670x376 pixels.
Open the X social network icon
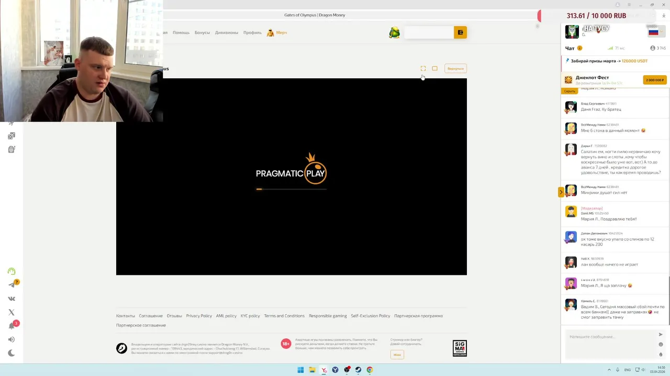click(12, 312)
